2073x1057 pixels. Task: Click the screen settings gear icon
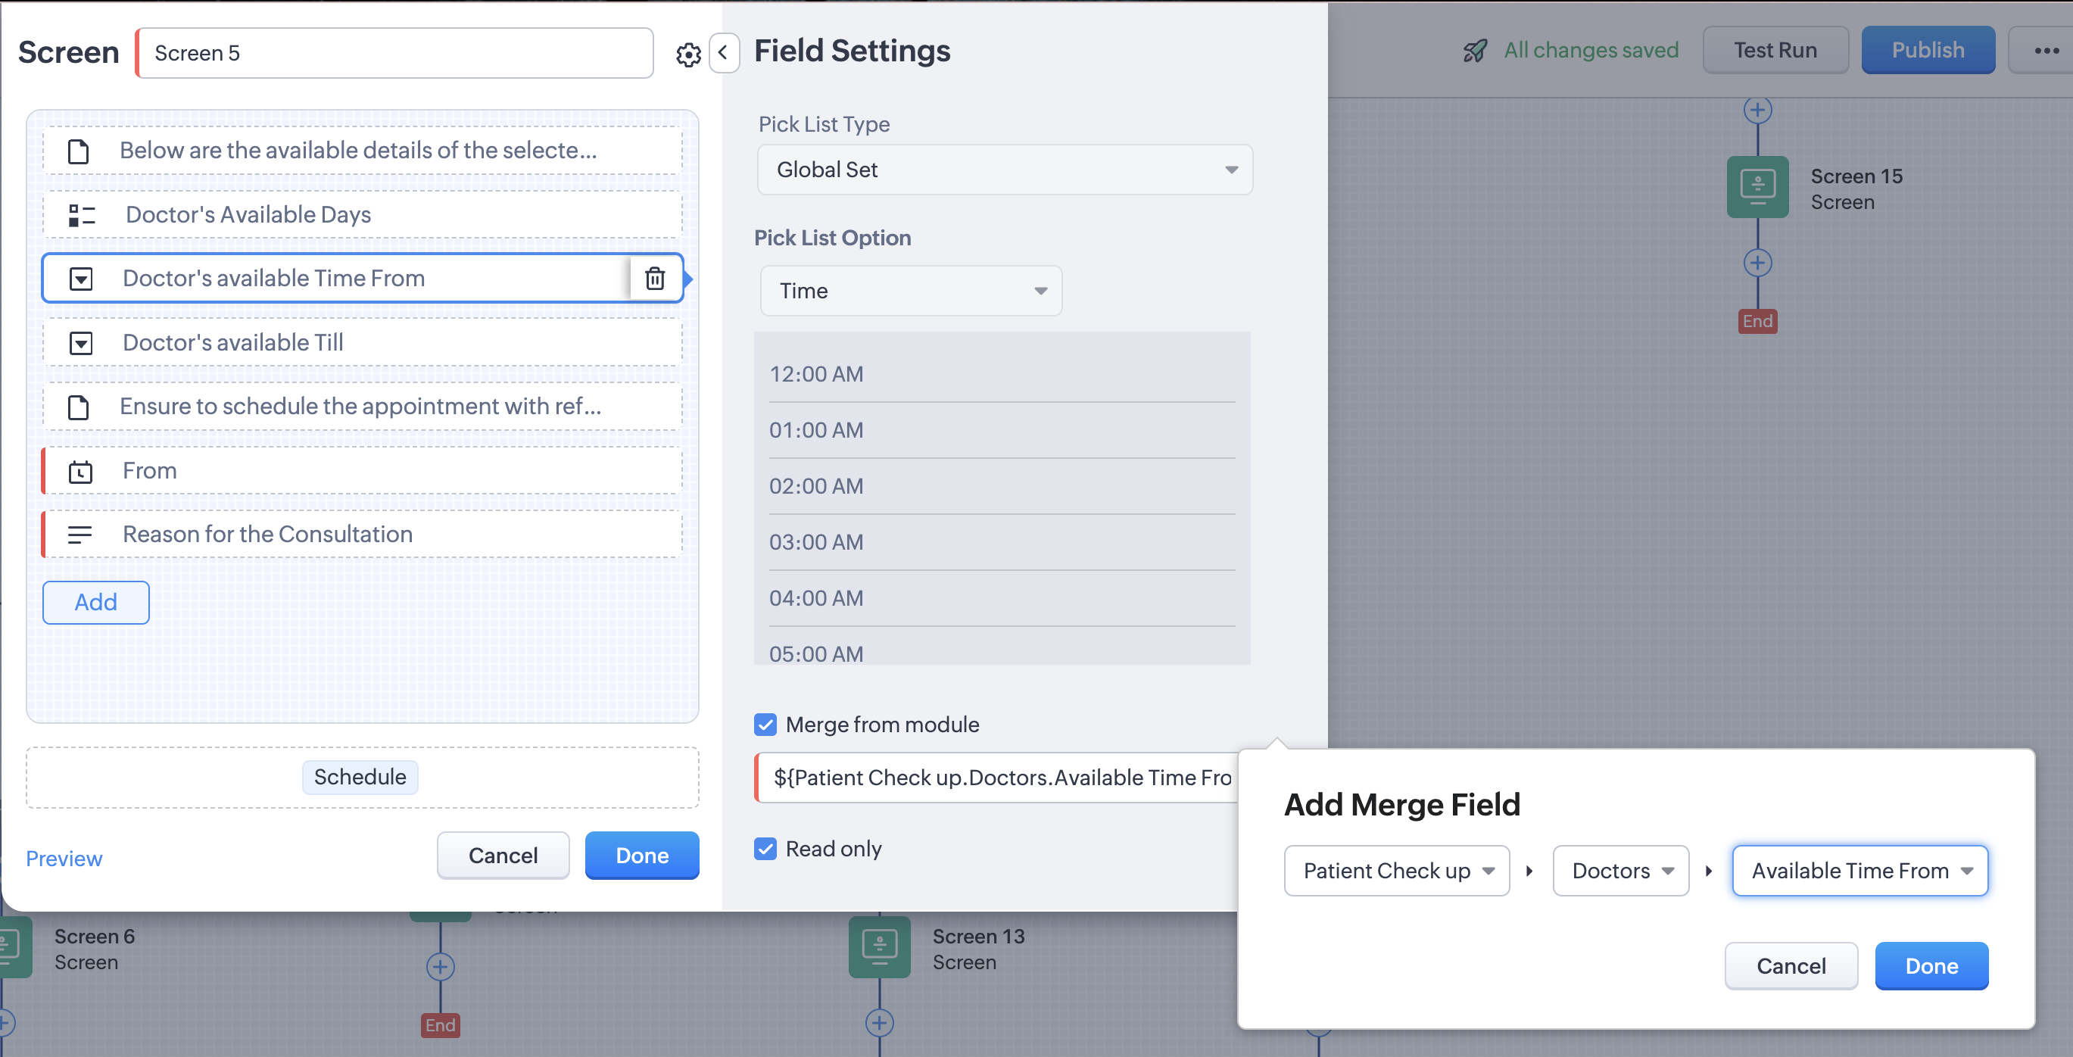[688, 54]
